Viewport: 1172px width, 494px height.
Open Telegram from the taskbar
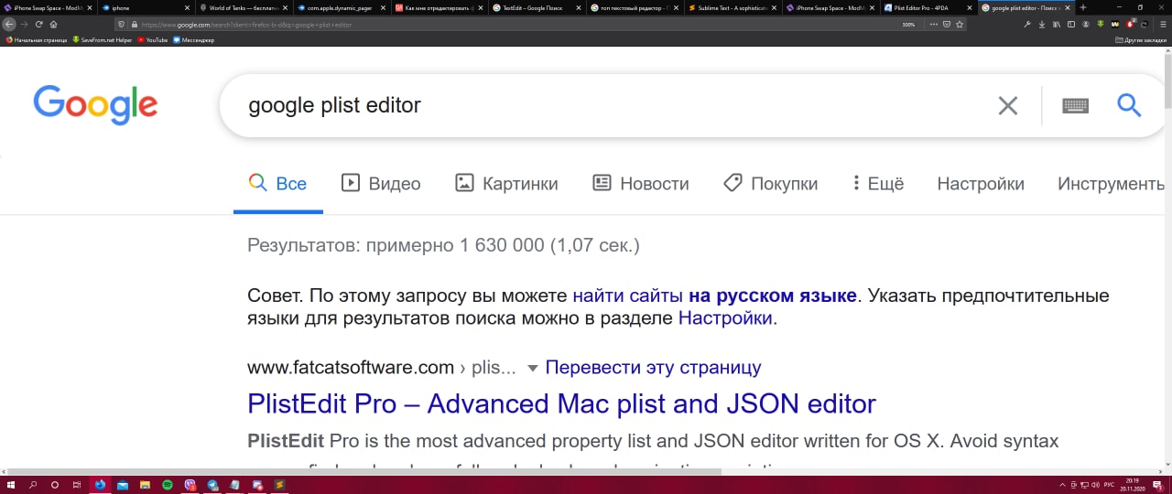[x=212, y=485]
